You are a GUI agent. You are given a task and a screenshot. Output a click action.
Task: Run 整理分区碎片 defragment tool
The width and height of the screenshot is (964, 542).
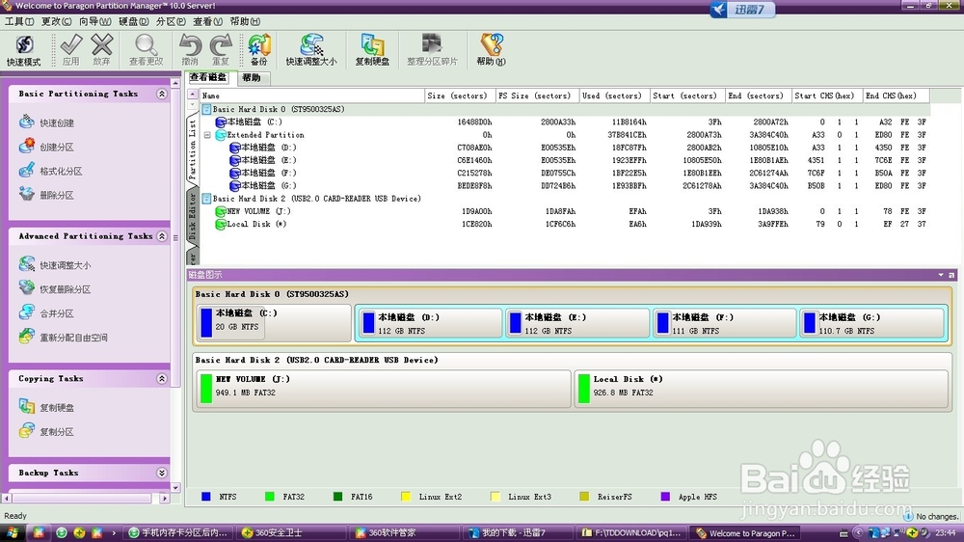432,50
